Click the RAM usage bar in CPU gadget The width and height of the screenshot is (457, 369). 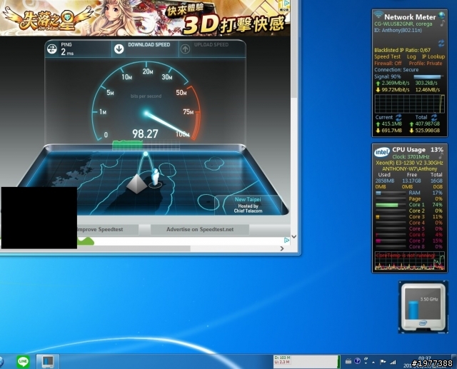(x=391, y=193)
